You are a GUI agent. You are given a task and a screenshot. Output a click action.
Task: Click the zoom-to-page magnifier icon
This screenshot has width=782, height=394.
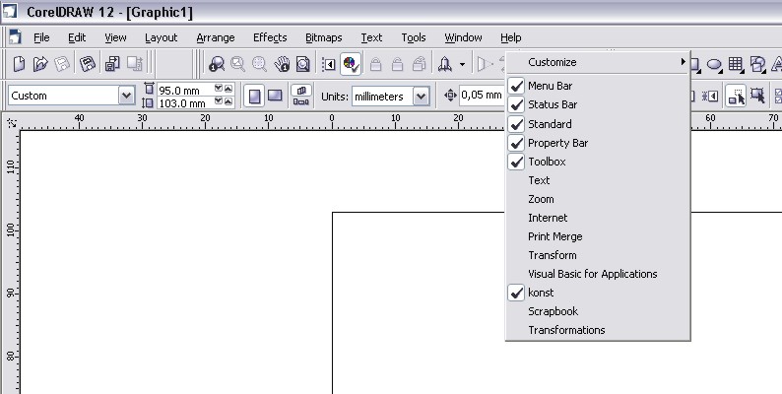point(303,64)
